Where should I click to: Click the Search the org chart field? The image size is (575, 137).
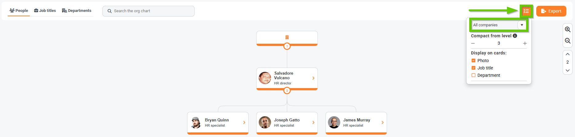tap(149, 11)
